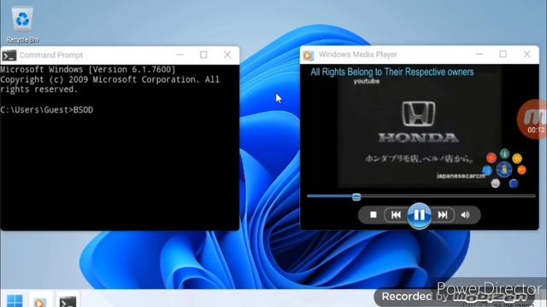The width and height of the screenshot is (547, 307).
Task: Click the Command Prompt title text
Action: point(51,55)
